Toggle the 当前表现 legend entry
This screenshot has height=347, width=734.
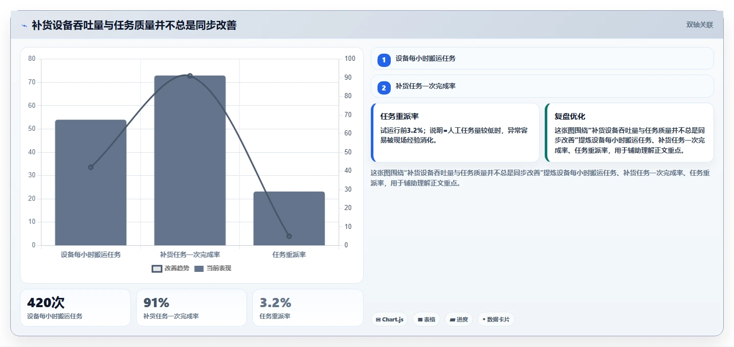tap(212, 268)
